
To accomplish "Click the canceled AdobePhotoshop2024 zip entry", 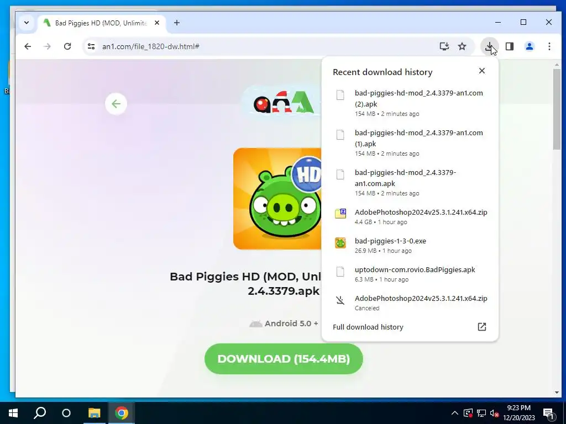I will click(x=410, y=303).
